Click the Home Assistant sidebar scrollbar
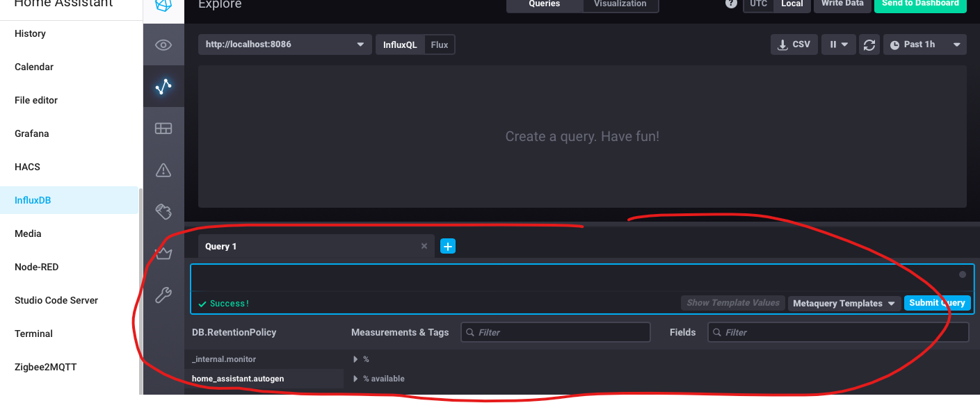Screen dimensions: 980x403 coord(141,292)
